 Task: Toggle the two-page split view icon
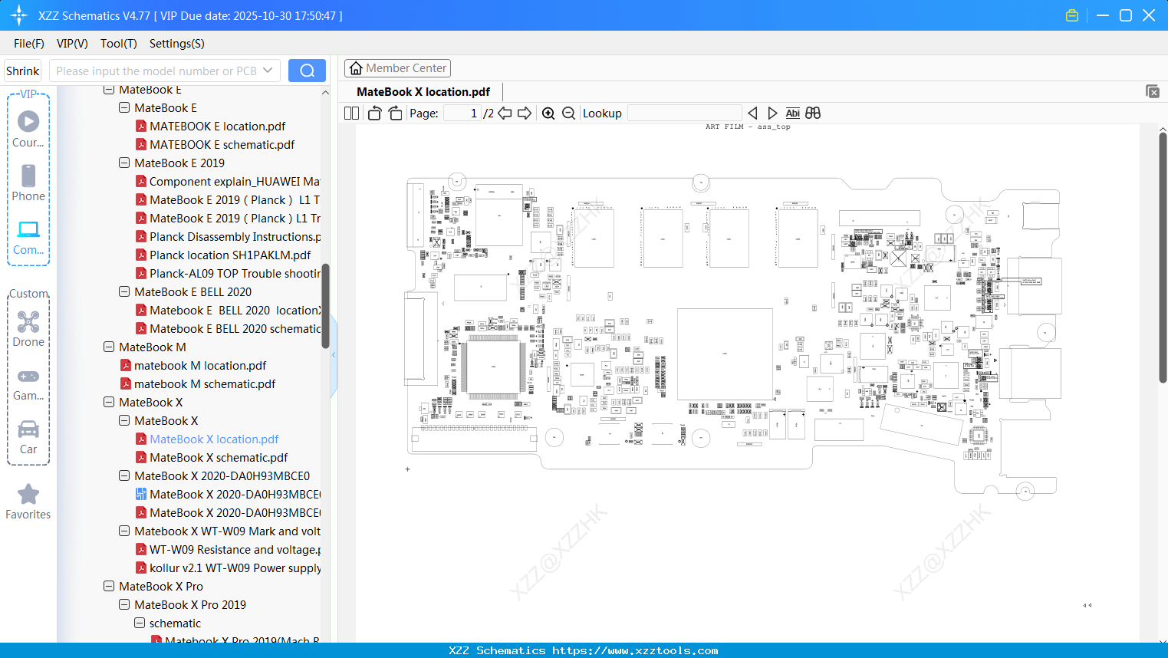coord(351,113)
